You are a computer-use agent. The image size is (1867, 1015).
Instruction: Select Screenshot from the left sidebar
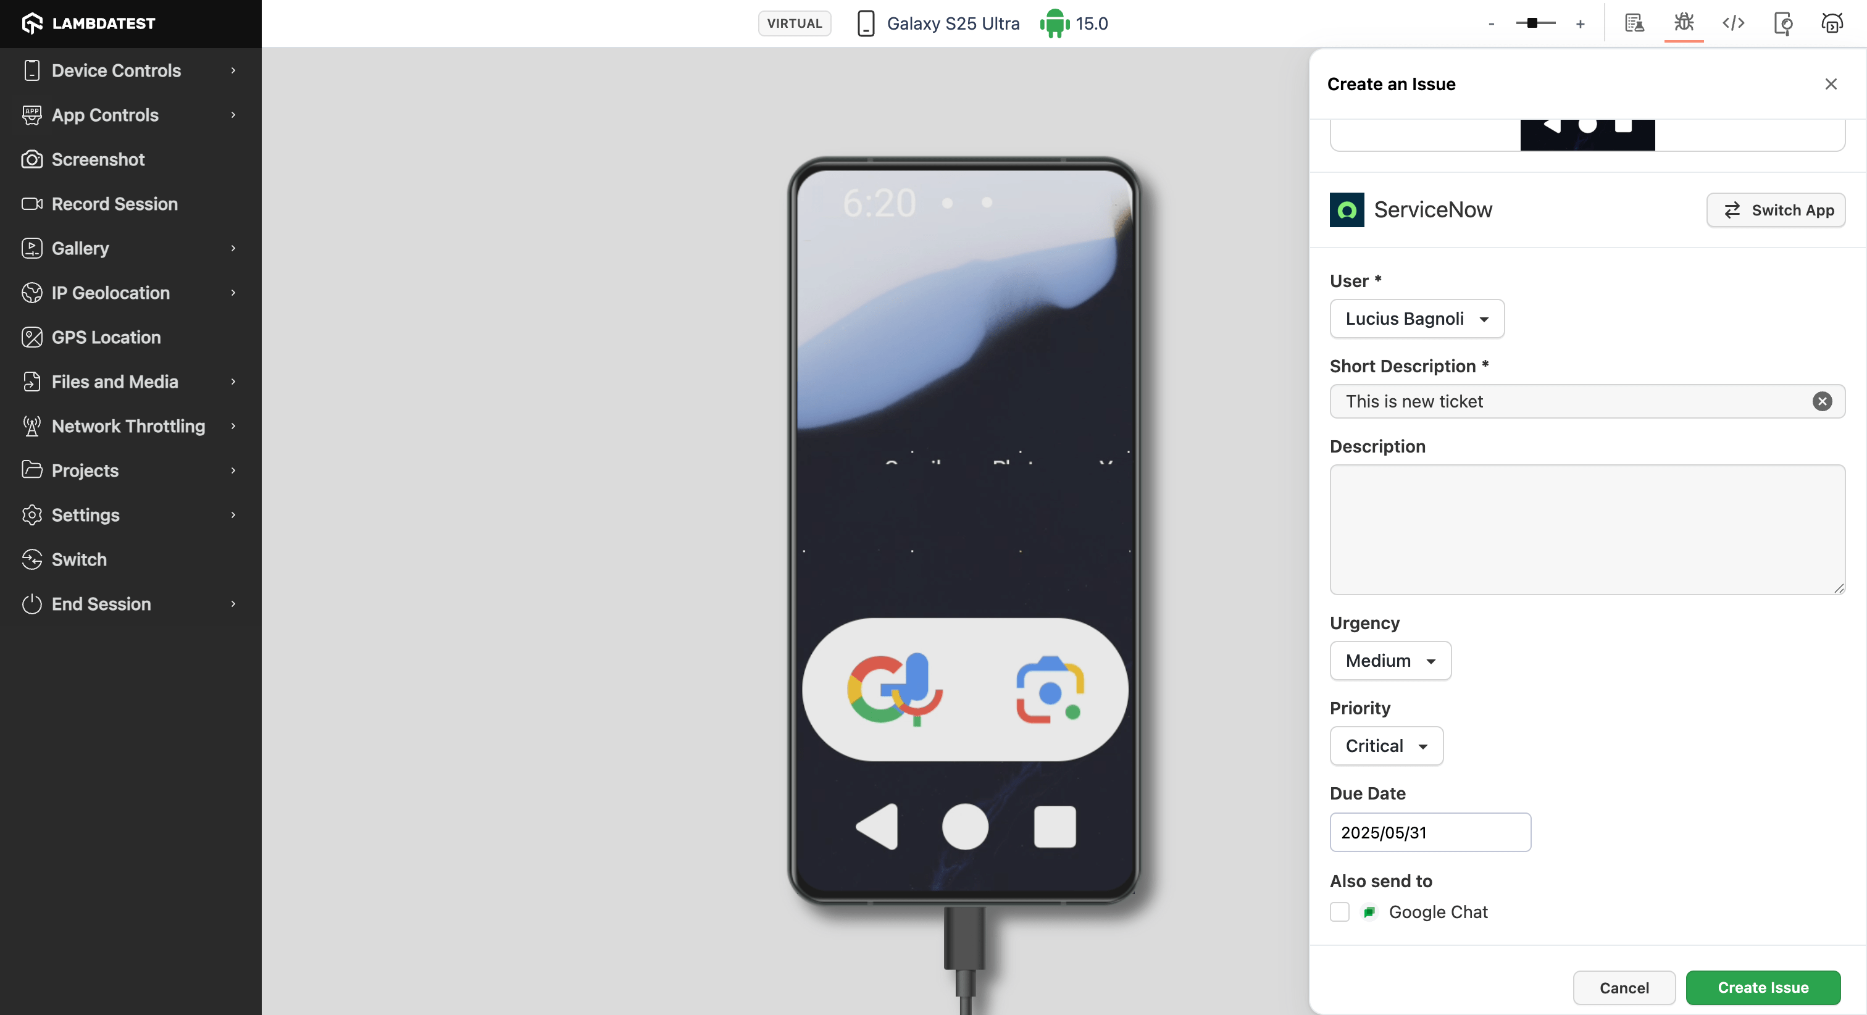tap(98, 159)
